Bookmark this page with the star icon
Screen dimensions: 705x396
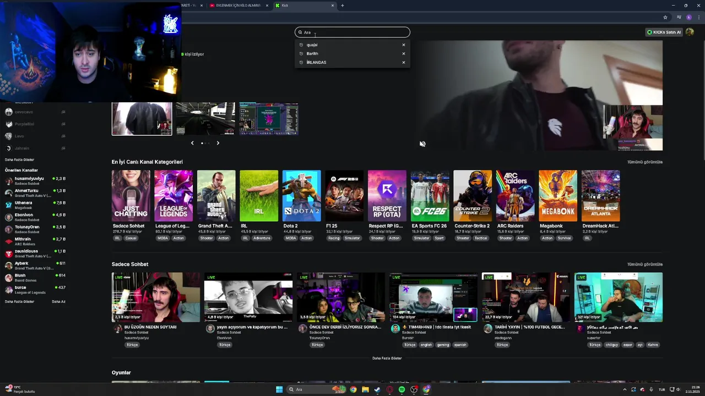click(665, 18)
